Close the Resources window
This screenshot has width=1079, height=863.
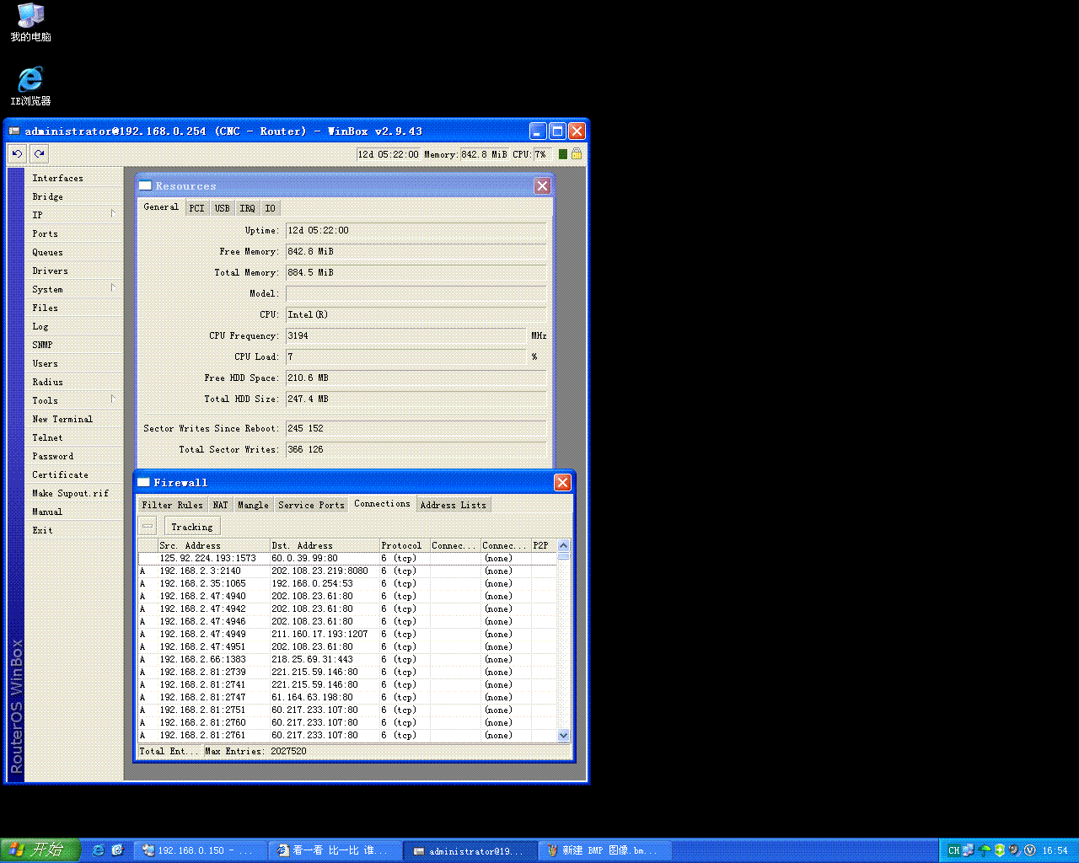[x=542, y=185]
